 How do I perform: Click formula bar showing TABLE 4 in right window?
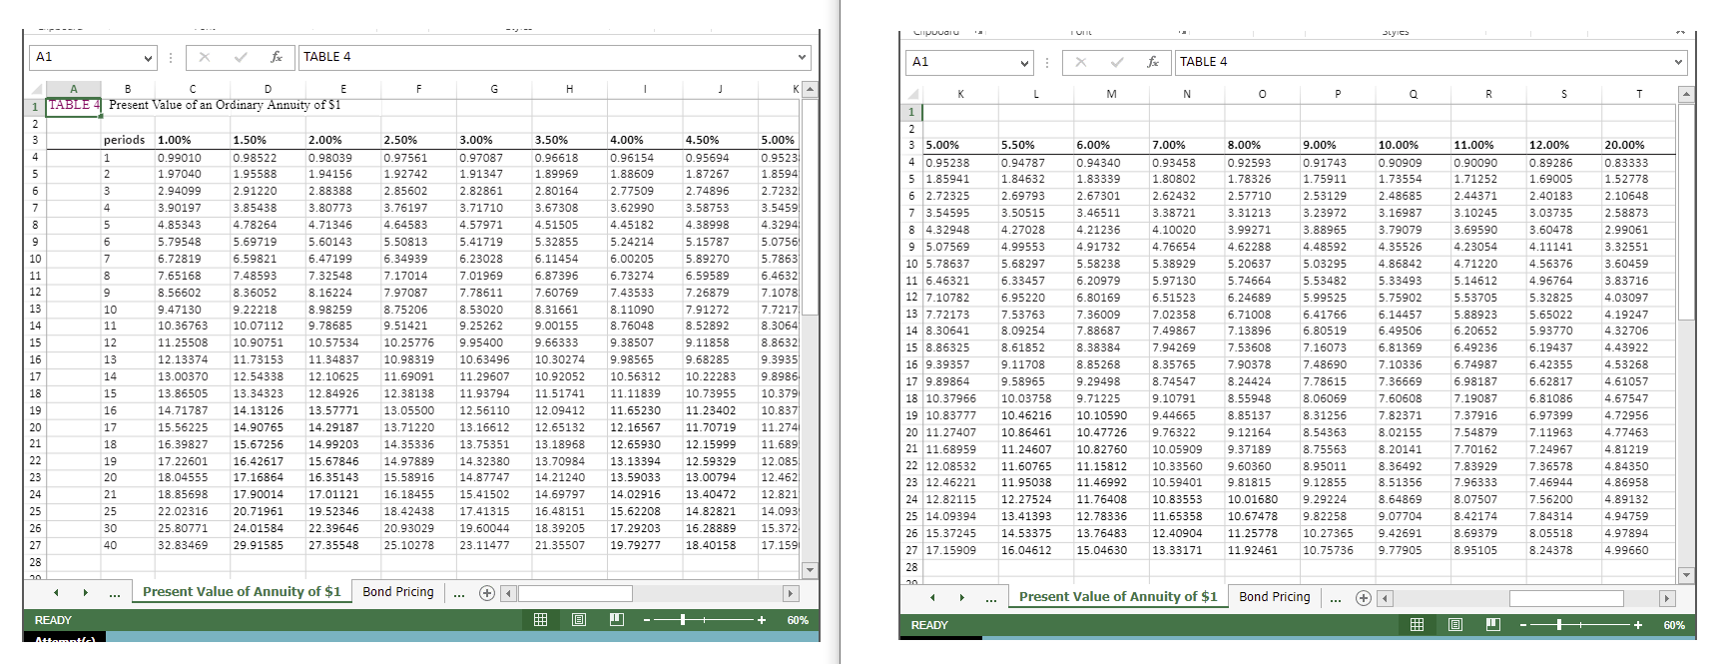pyautogui.click(x=1418, y=62)
